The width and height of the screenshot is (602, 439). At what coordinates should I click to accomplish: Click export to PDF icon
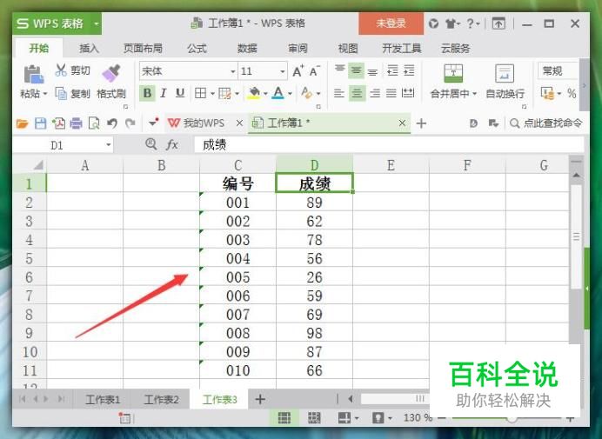click(x=58, y=123)
